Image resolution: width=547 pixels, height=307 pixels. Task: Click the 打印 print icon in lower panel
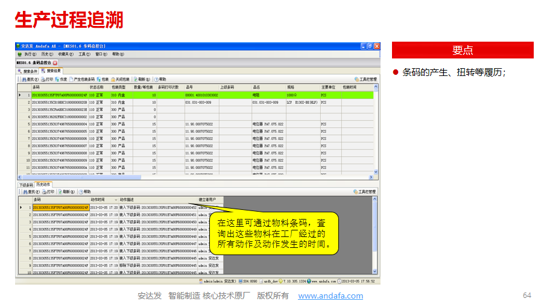click(x=44, y=192)
